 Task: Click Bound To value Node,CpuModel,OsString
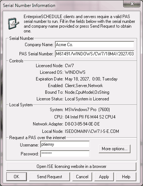coord(87,92)
